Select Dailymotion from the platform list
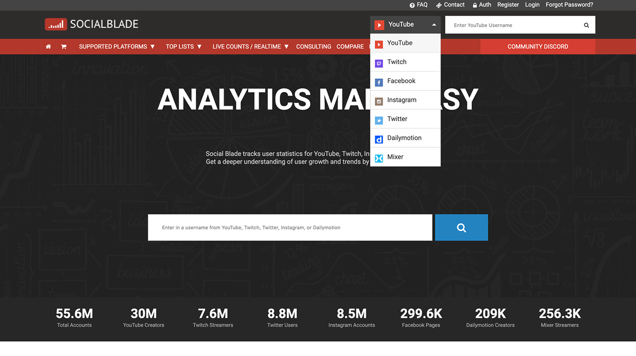Screen dimensions: 636x356 pos(405,138)
